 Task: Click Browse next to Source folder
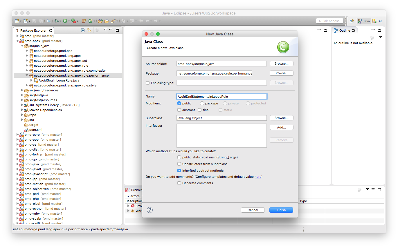click(x=281, y=64)
